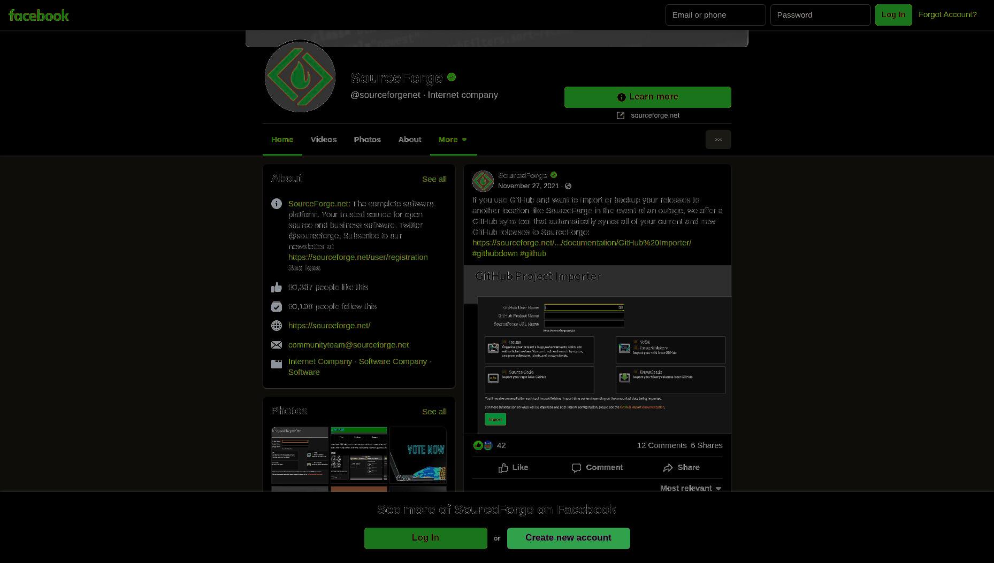Screen dimensions: 994x563
Task: Open the GitHub Project Importer post image
Action: [x=597, y=350]
